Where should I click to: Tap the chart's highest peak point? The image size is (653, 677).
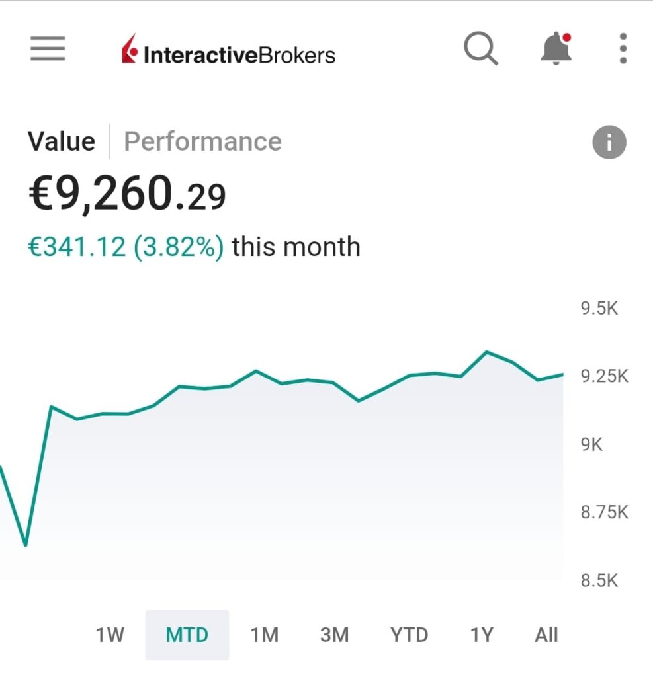click(487, 352)
